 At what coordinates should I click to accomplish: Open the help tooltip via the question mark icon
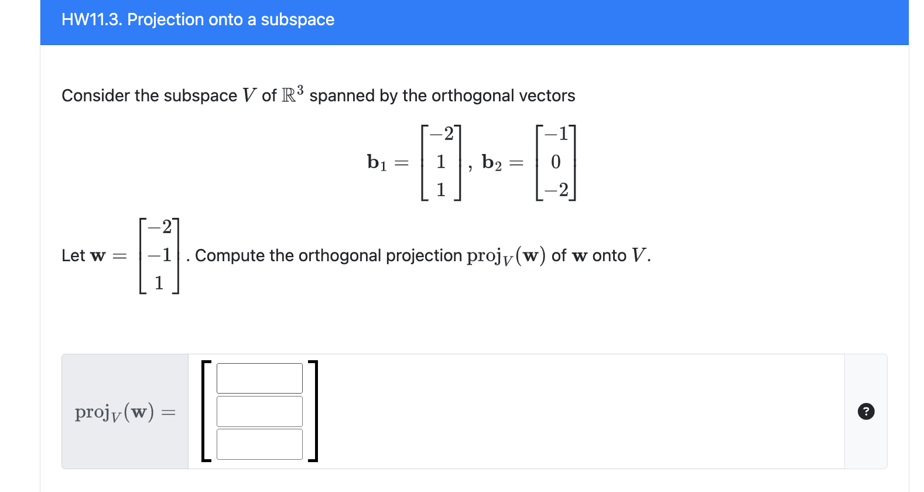click(867, 412)
